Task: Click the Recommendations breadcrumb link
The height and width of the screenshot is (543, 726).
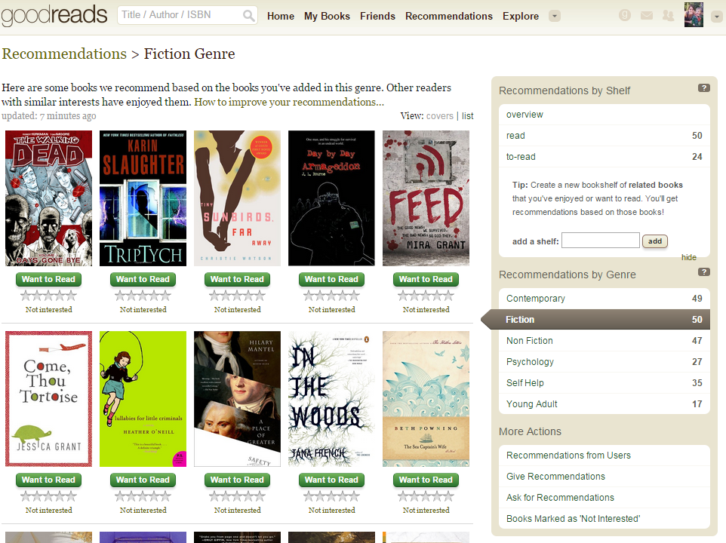Action: [64, 54]
